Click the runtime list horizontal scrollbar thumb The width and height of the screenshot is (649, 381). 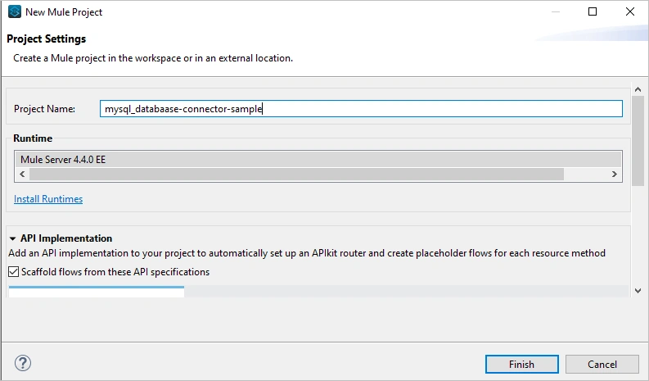coord(296,175)
